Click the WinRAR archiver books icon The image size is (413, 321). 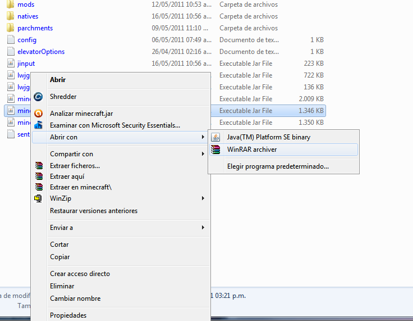coord(215,150)
